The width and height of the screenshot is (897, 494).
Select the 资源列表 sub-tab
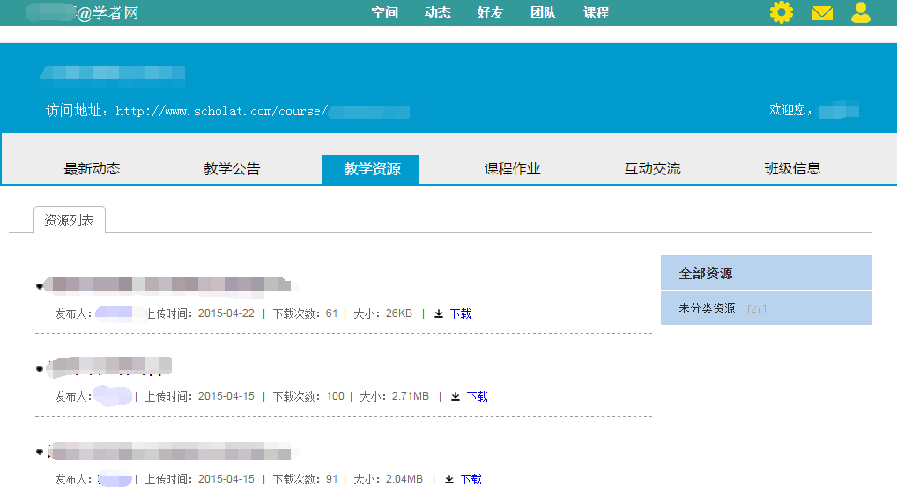69,220
